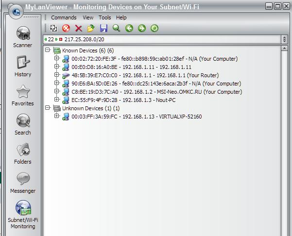This screenshot has width=292, height=236.
Task: Click the green settings gear toolbar icon
Action: point(155,28)
